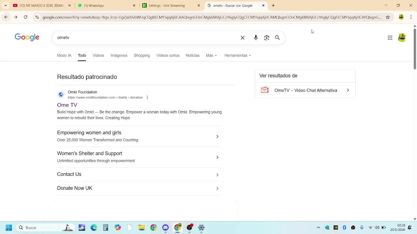Screen dimensions: 417x234
Task: Launch Microsoft Edge from taskbar
Action: [x=94, y=227]
